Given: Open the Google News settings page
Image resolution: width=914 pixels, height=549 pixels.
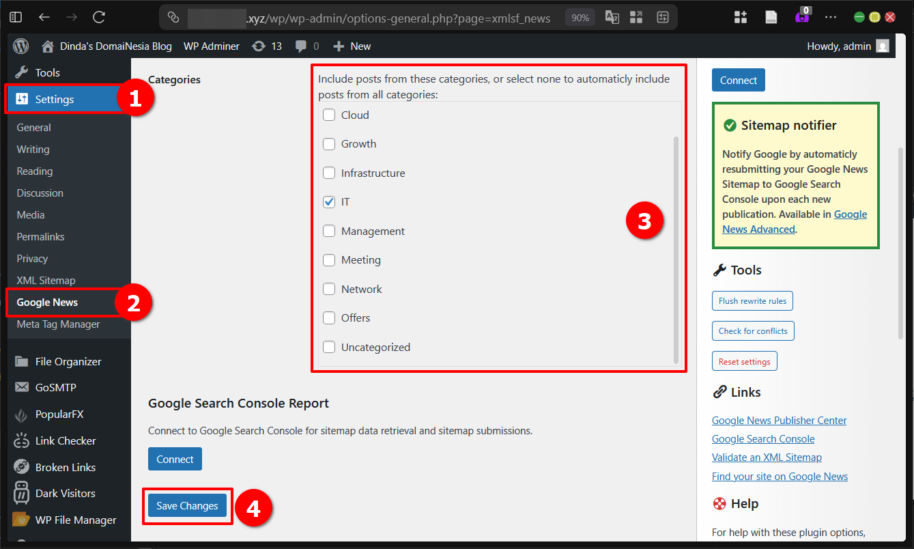Looking at the screenshot, I should [46, 302].
